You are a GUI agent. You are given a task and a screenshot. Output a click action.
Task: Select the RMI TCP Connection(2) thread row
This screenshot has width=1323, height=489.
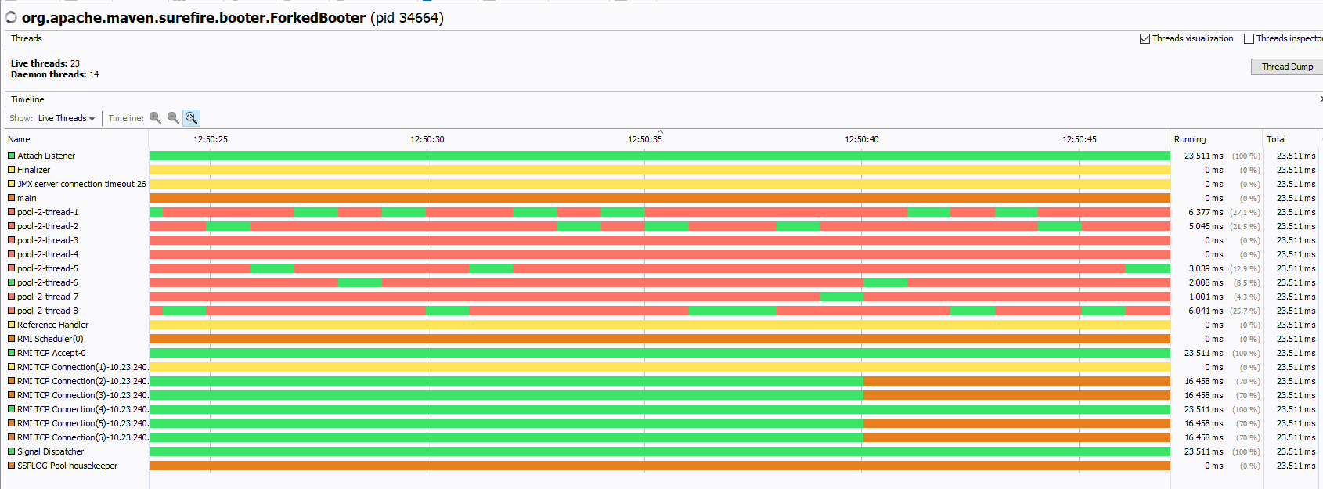[661, 381]
